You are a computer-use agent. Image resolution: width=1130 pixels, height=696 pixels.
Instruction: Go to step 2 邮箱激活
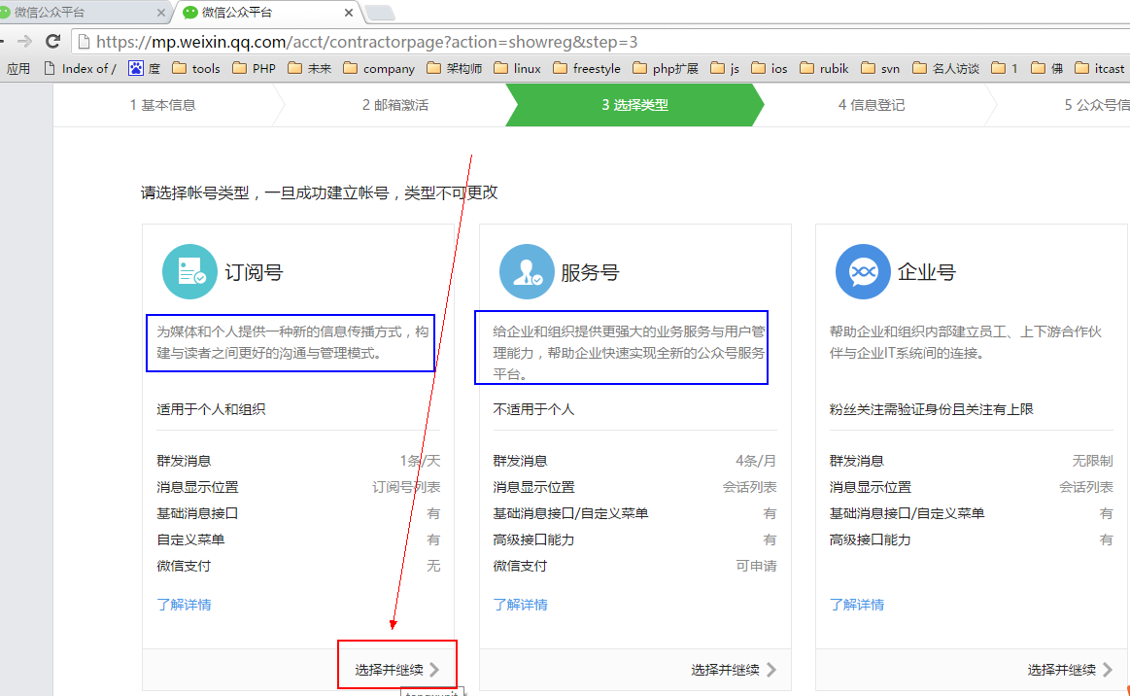click(394, 105)
